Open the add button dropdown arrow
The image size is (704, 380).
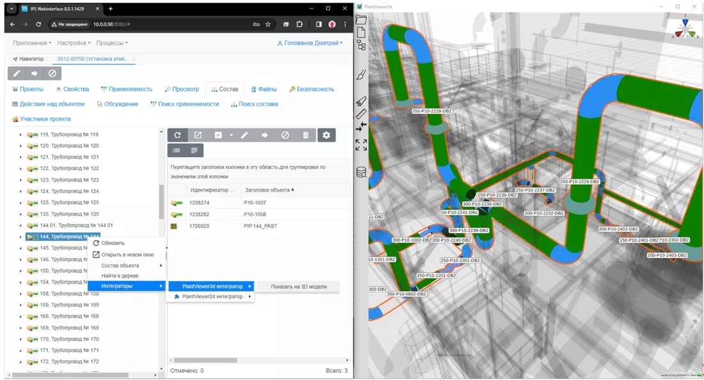click(231, 135)
